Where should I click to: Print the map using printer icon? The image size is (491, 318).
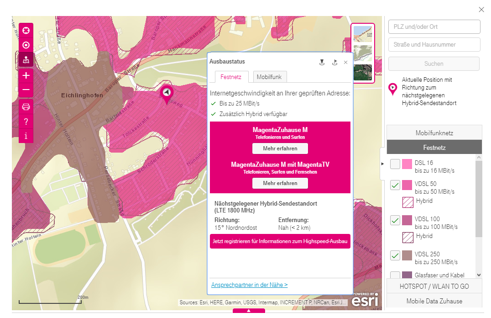tap(26, 107)
